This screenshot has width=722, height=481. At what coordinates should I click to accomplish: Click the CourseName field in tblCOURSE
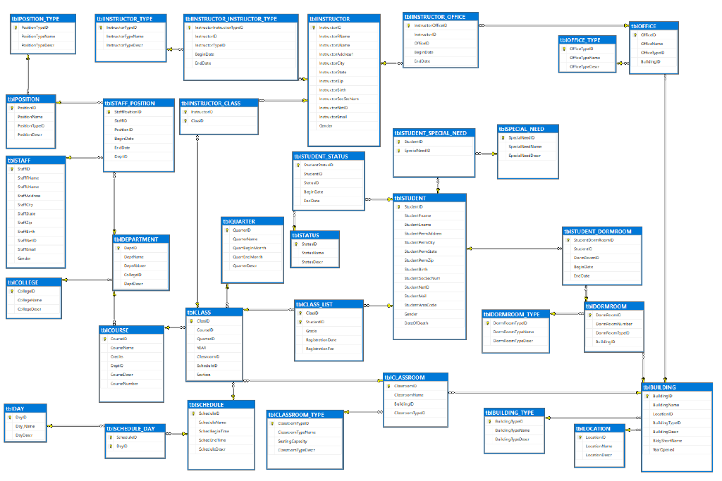[x=124, y=347]
